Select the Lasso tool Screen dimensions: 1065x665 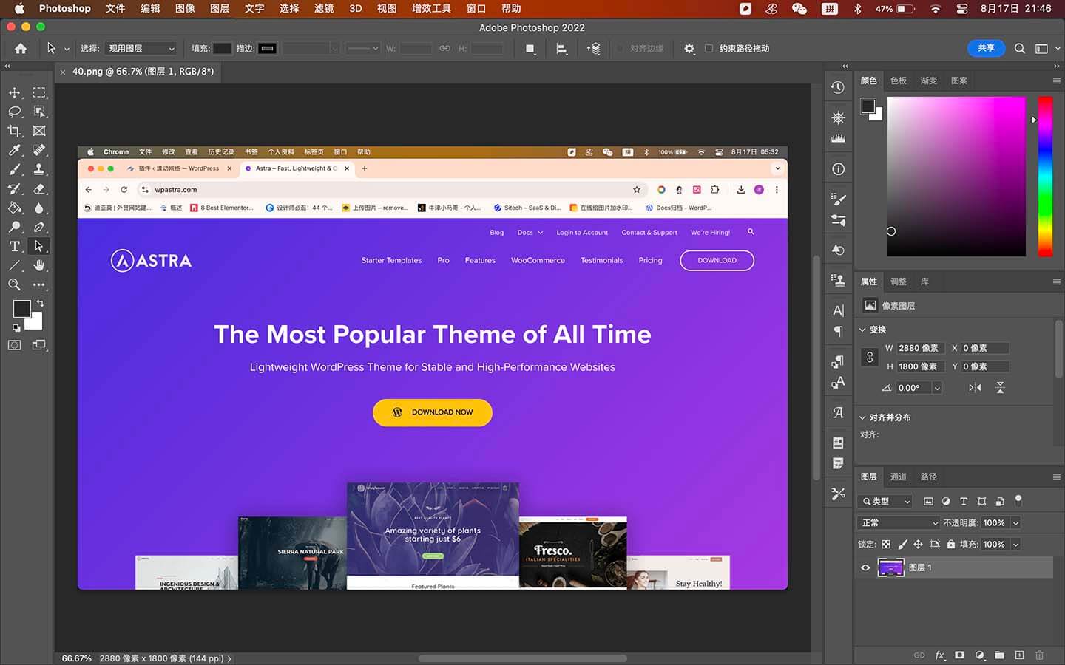point(15,112)
